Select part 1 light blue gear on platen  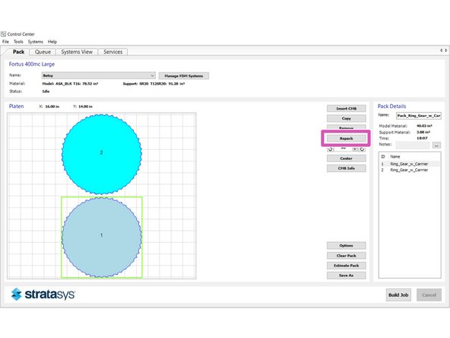[x=101, y=237]
